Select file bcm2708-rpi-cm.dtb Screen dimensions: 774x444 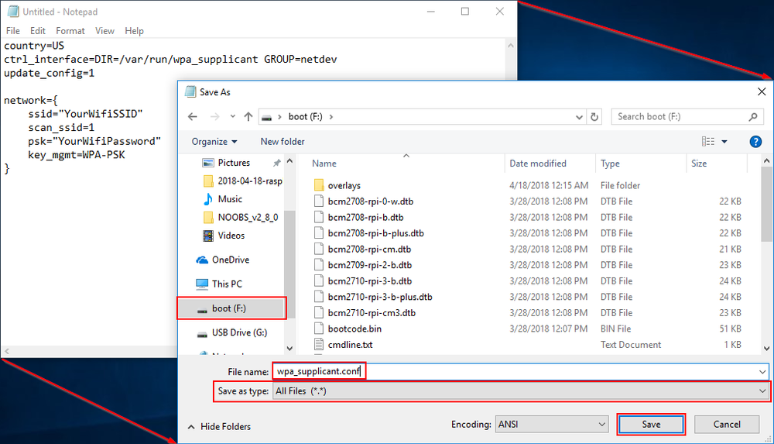(x=363, y=250)
